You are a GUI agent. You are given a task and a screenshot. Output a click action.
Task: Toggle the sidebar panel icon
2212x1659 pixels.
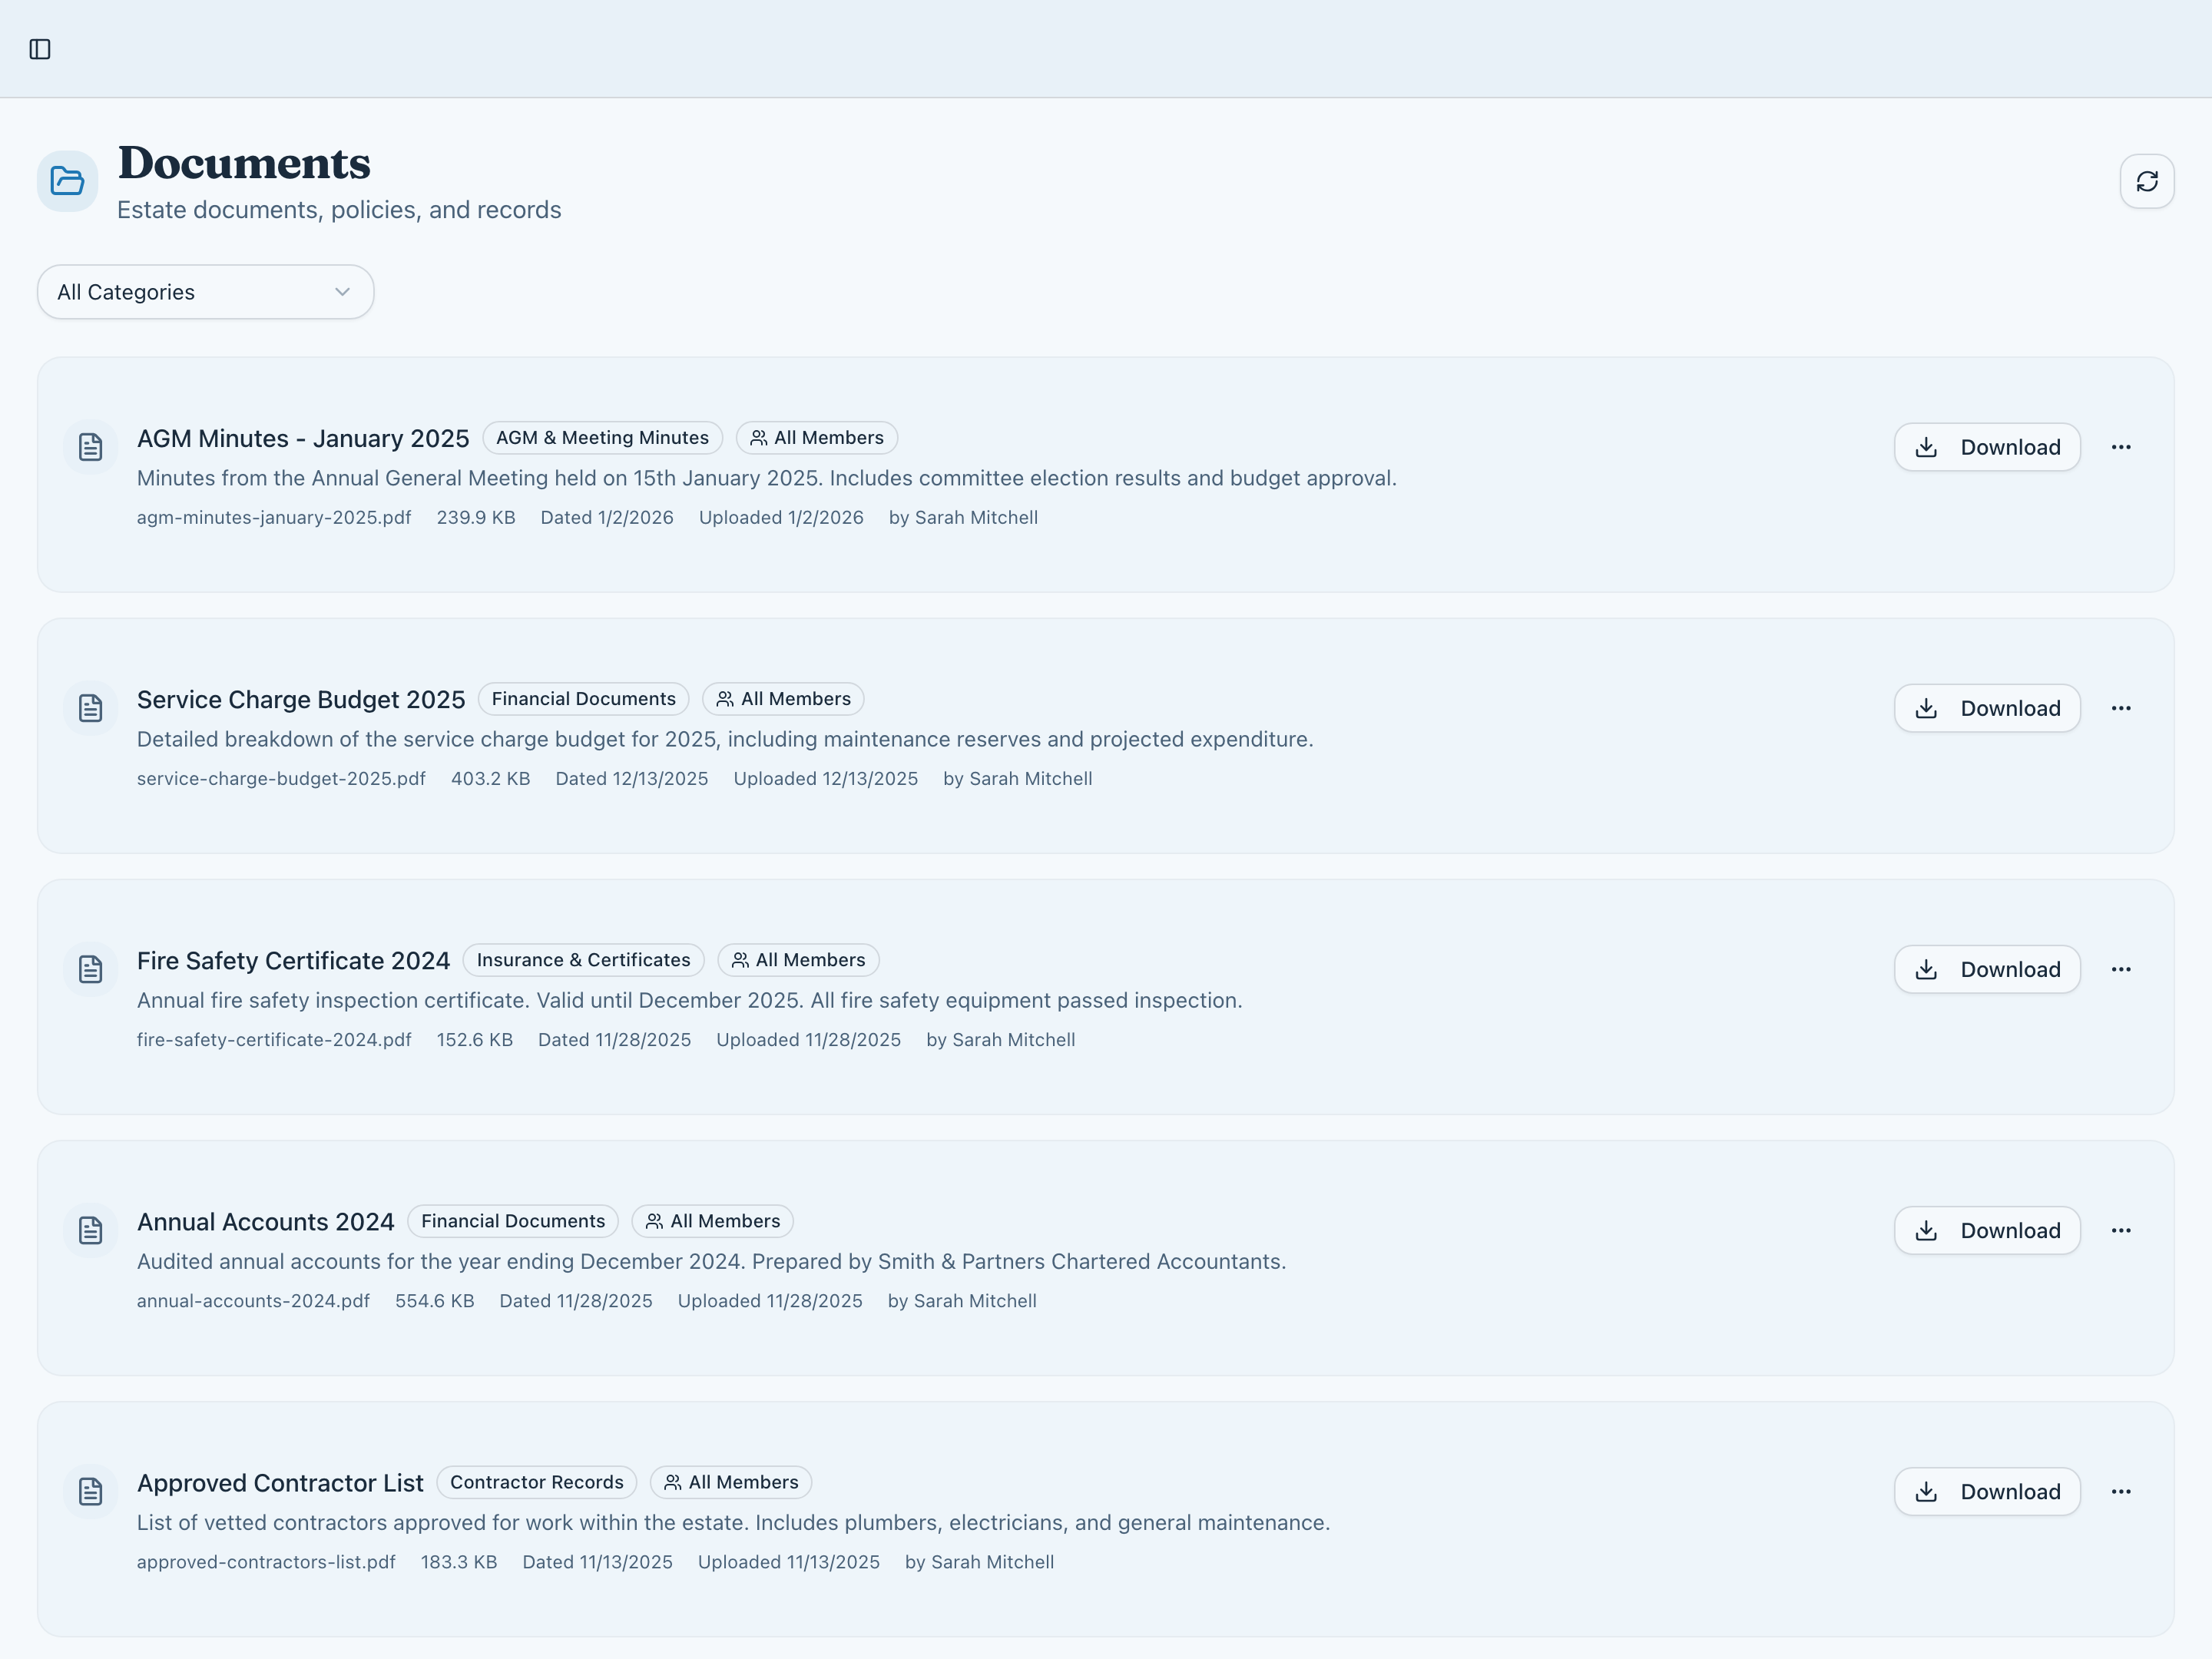[40, 49]
